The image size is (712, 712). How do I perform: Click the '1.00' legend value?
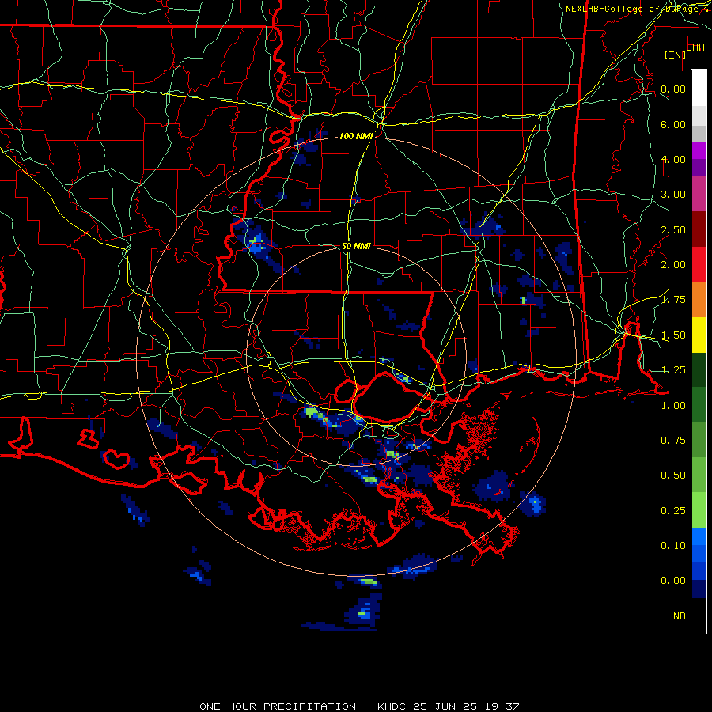pyautogui.click(x=673, y=406)
